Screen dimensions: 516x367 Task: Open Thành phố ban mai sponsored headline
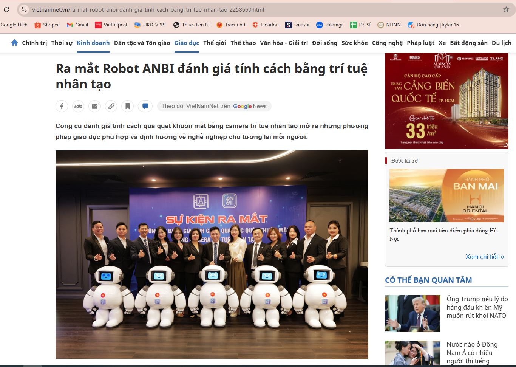[x=443, y=234]
